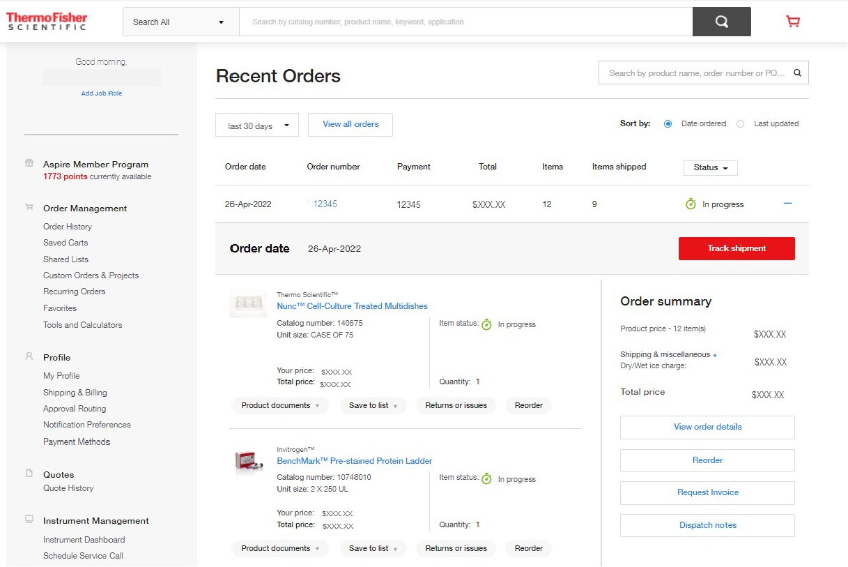This screenshot has height=567, width=848.
Task: Open Nunc Cell-Culture Treated Multidishes link
Action: point(352,305)
